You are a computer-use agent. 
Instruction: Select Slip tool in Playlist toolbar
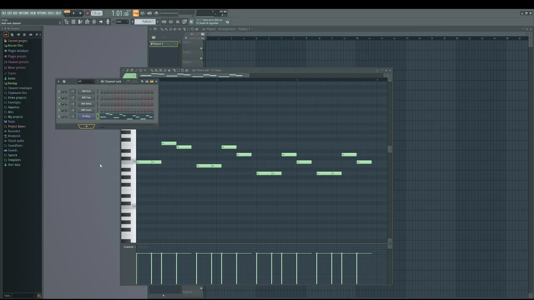tap(179, 29)
